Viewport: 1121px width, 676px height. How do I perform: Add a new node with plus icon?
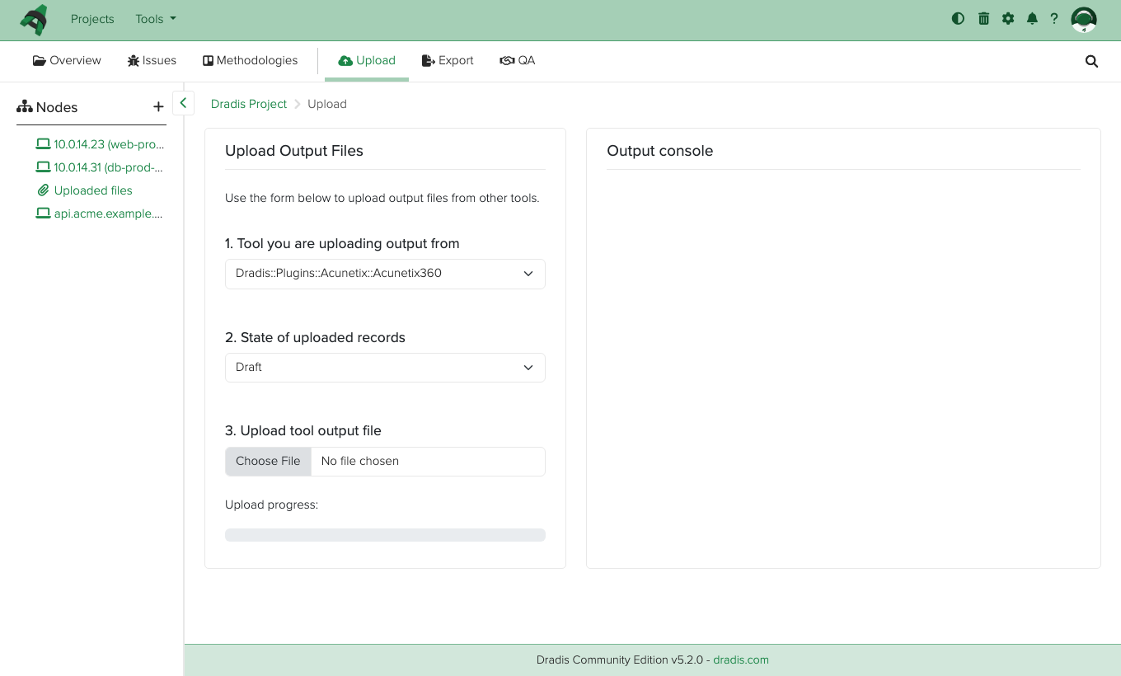(158, 107)
